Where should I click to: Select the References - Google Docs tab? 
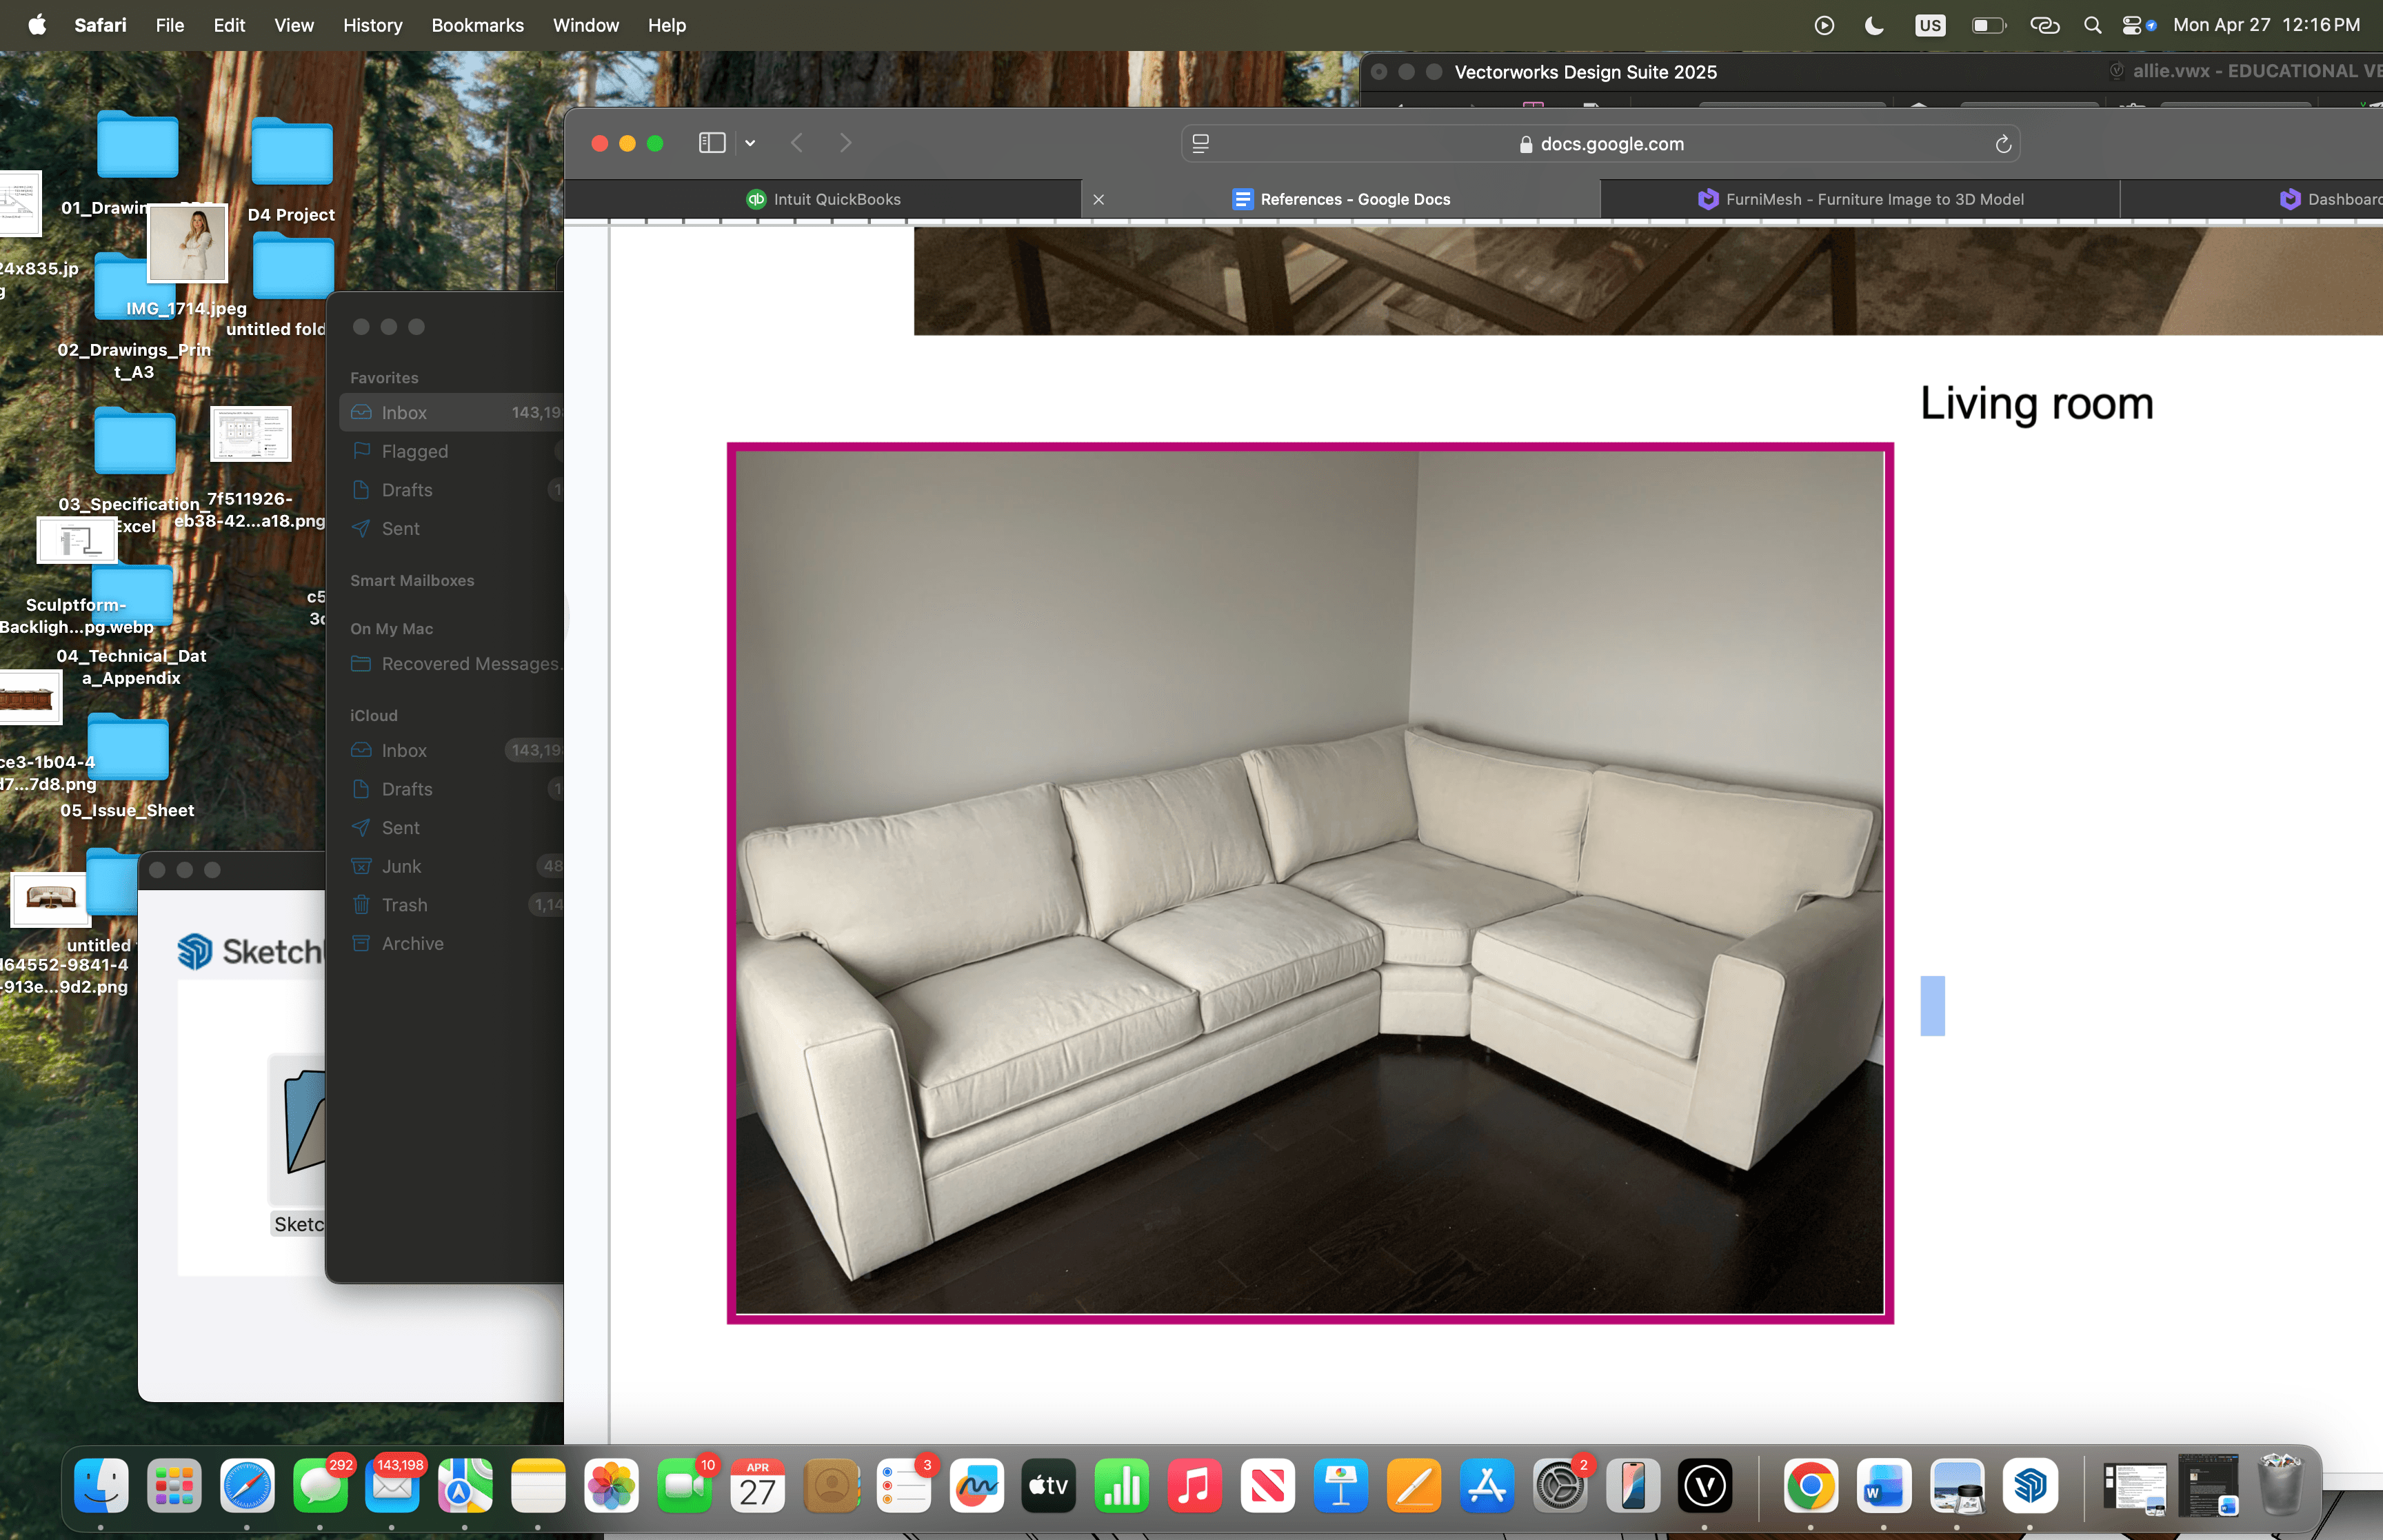[x=1341, y=199]
